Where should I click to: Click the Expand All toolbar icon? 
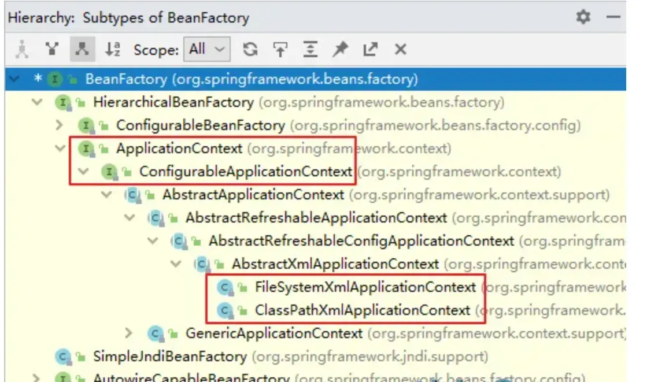click(x=309, y=50)
